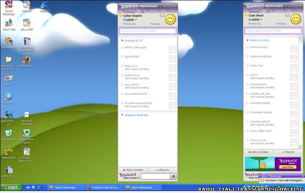Click scrollbar down arrow in Cute Devil contact list
This screenshot has width=305, height=193.
[x=300, y=147]
